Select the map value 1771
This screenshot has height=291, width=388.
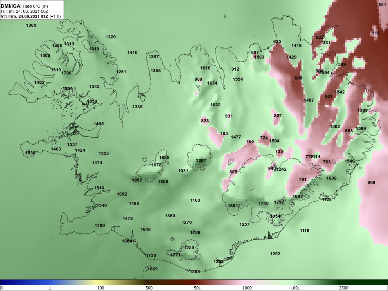[x=175, y=255]
